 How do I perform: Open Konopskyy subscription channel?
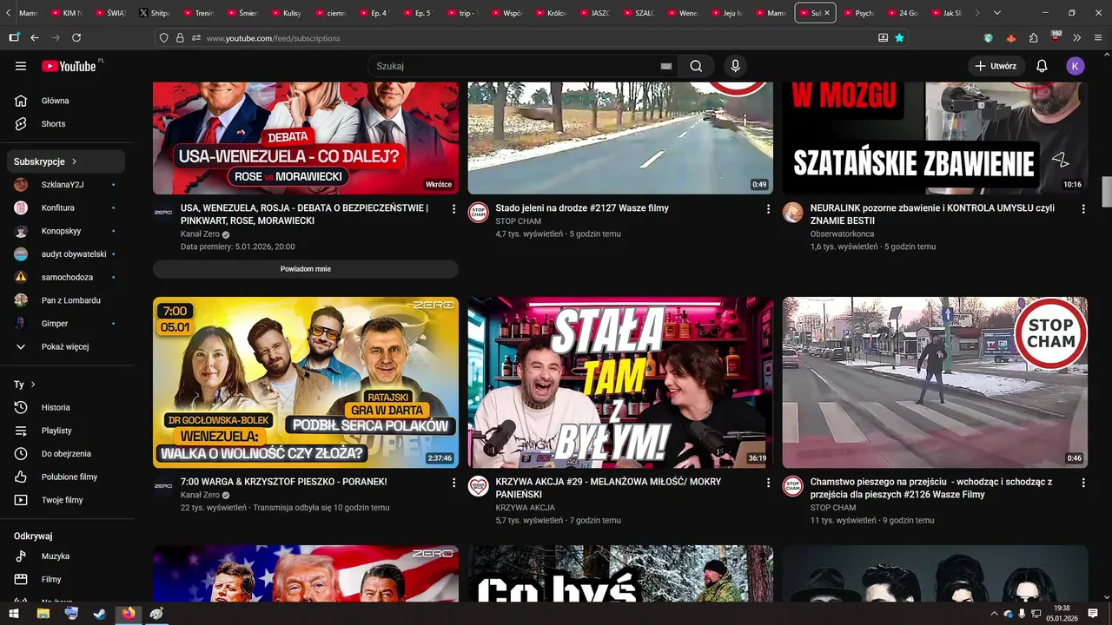click(68, 231)
